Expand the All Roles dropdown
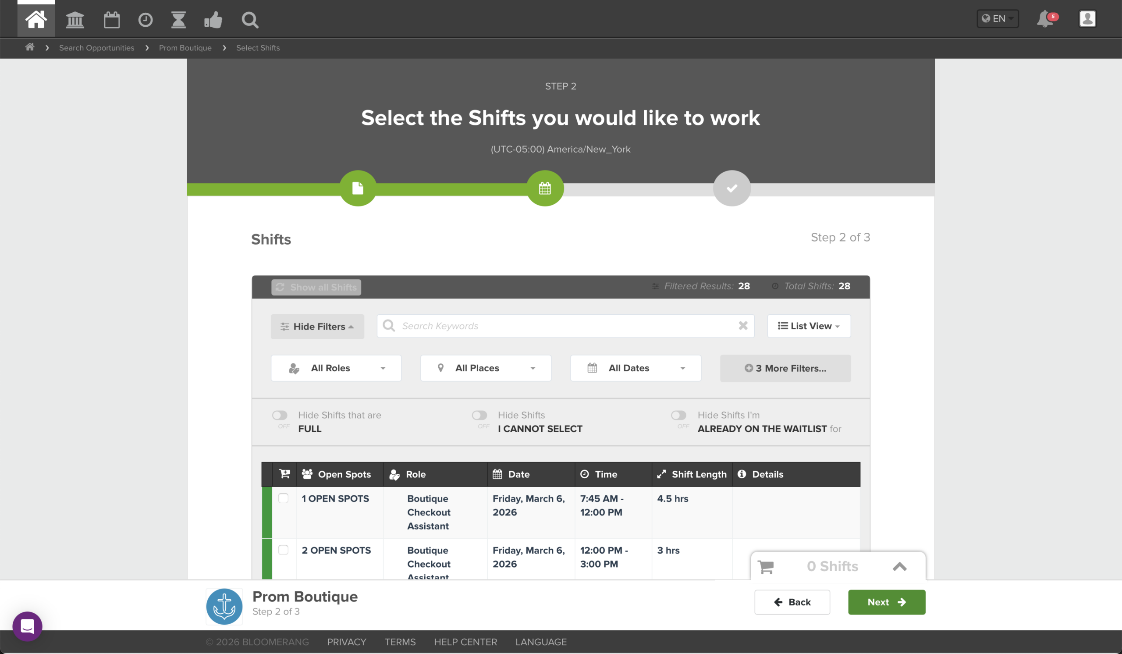1122x654 pixels. [x=336, y=368]
